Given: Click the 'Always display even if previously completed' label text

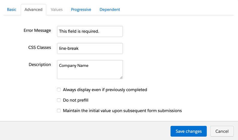Looking at the screenshot, I should pyautogui.click(x=105, y=90).
